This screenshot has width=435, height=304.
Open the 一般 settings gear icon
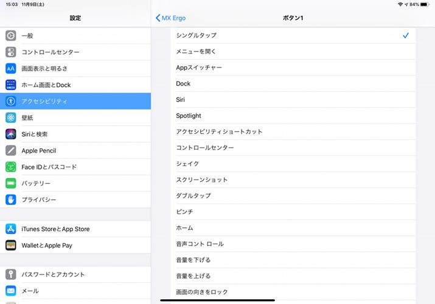coord(11,36)
